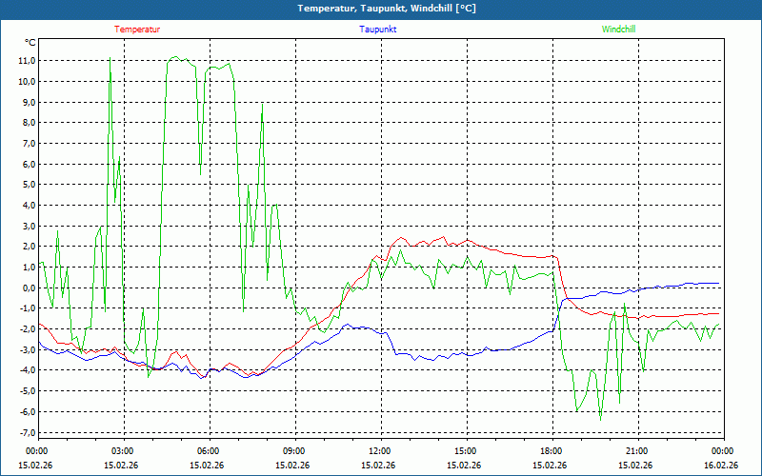Click the 0,0 y-axis value
Viewport: 762px width, 476px height.
coord(28,288)
